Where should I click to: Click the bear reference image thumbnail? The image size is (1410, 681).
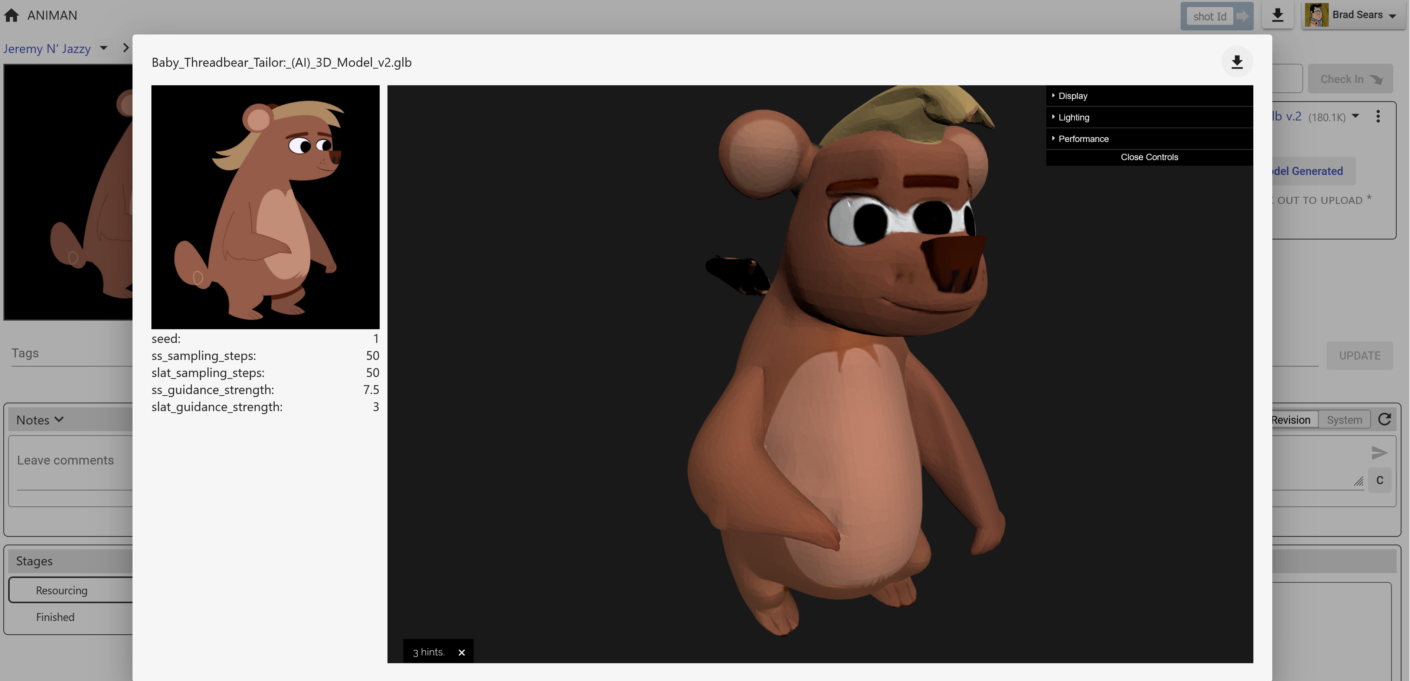(265, 206)
